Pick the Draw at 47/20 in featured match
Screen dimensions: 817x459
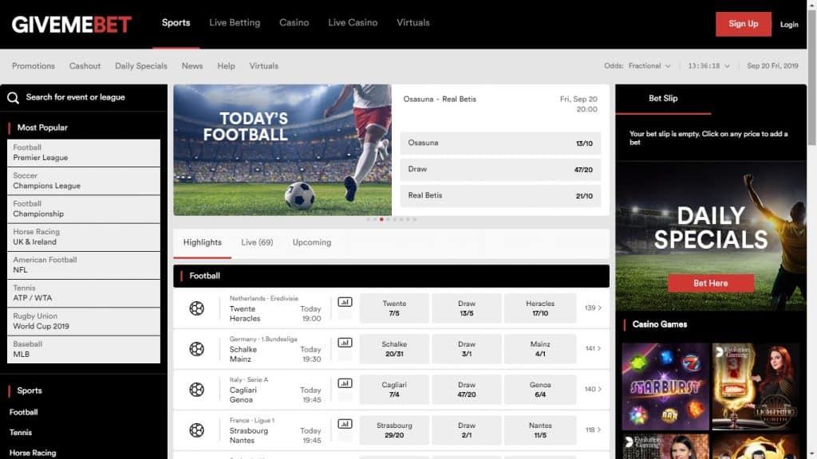[x=500, y=170]
